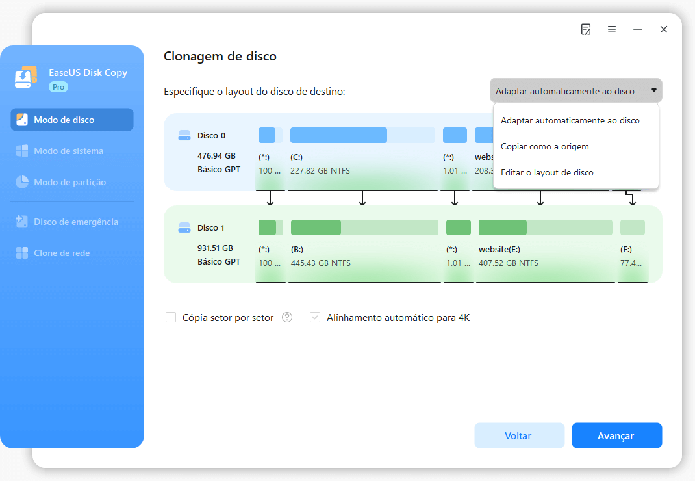
Task: Select the Disco 1 B: partition bar
Action: tap(364, 227)
